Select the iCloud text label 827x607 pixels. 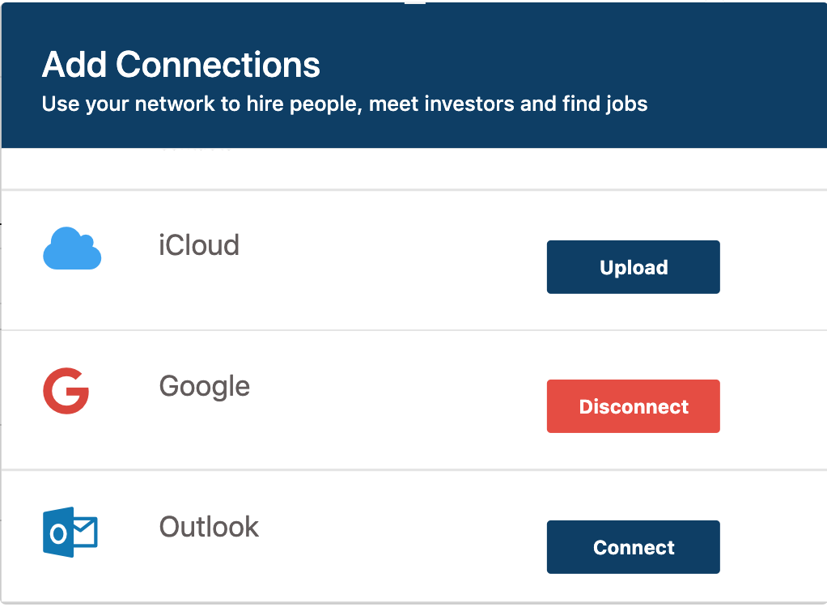pyautogui.click(x=199, y=245)
